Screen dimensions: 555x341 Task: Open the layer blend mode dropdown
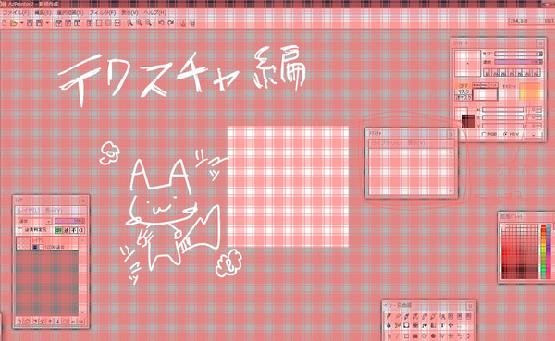tap(35, 221)
